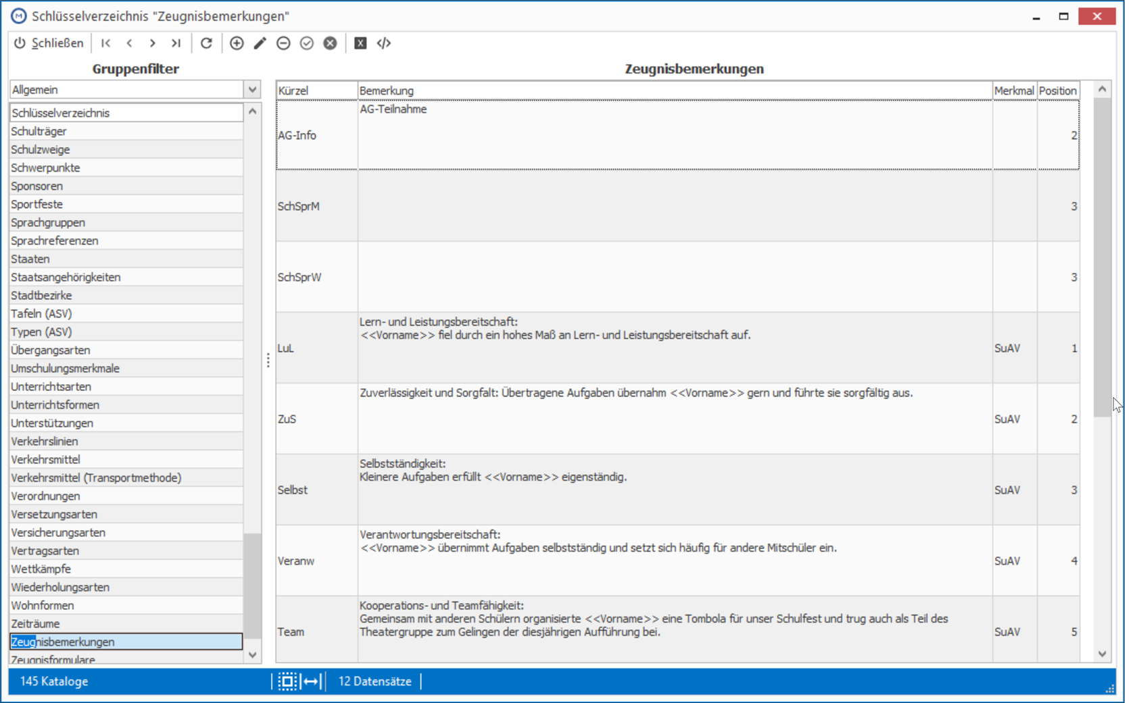This screenshot has width=1139, height=703.
Task: Click the catalog list scroll-down arrow
Action: (252, 654)
